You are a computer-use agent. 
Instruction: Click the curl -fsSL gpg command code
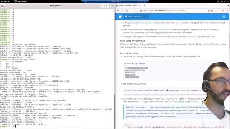(164, 91)
